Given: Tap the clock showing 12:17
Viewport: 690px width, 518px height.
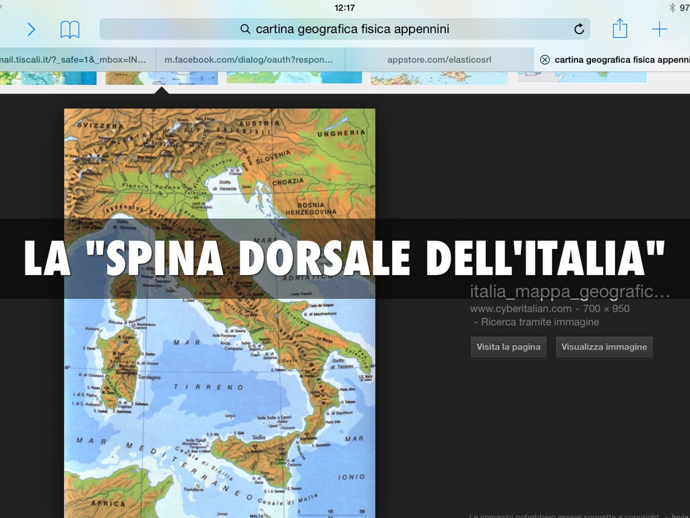Looking at the screenshot, I should click(344, 7).
